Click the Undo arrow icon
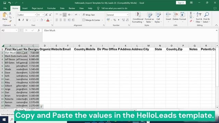Viewport: 219px width, 123px height. tap(10, 3)
